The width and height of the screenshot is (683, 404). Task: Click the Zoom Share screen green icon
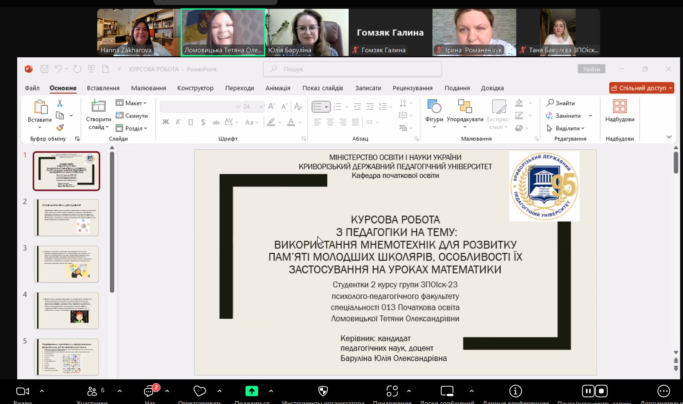251,391
